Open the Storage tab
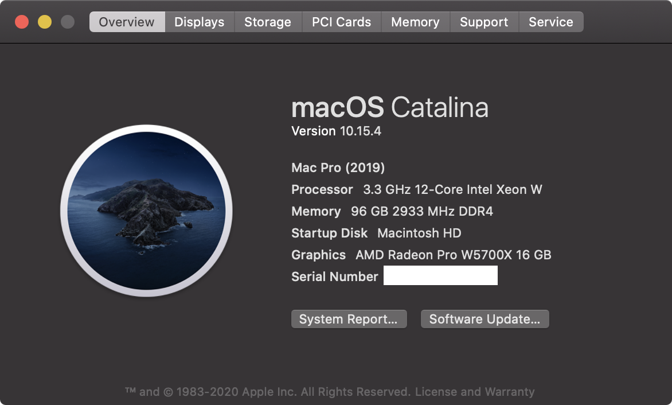 268,22
